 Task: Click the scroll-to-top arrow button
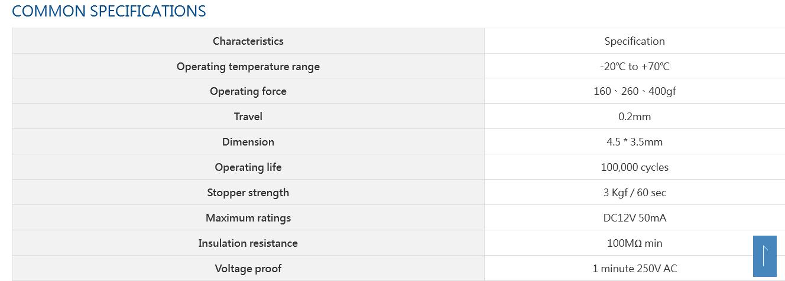764,256
